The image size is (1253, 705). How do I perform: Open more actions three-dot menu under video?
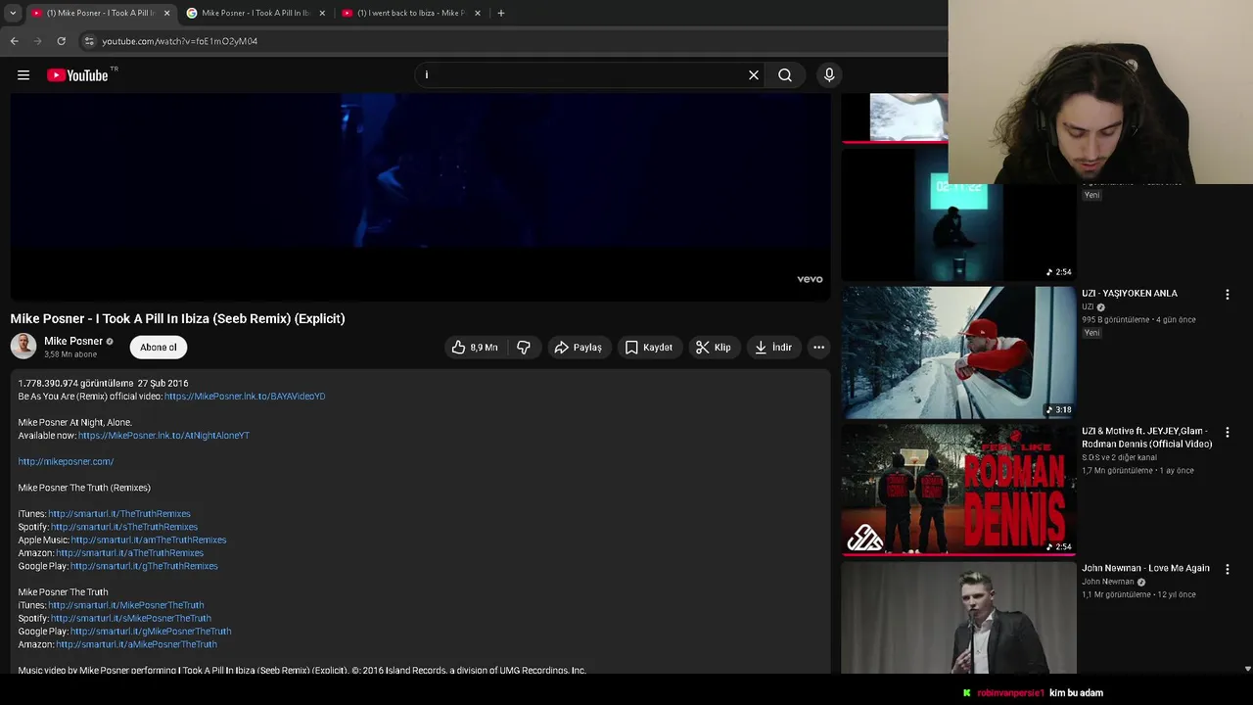pos(818,348)
